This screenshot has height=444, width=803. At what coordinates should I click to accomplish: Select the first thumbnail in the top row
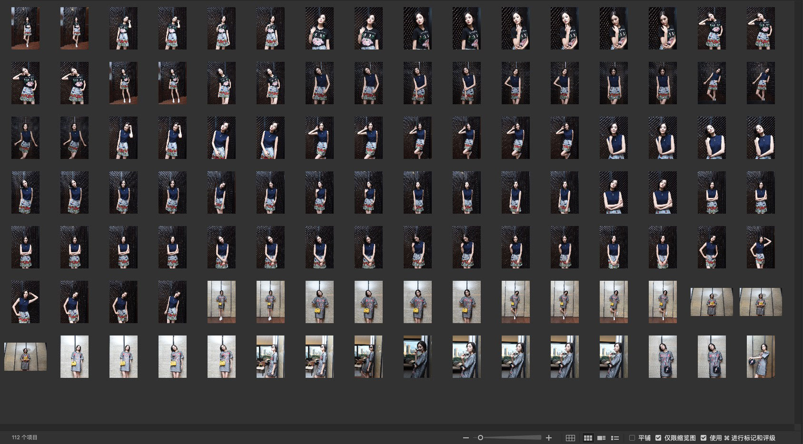pyautogui.click(x=25, y=28)
